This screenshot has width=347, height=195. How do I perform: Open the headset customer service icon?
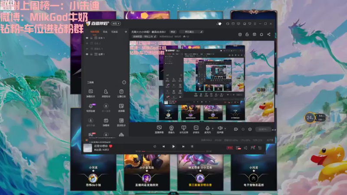(227, 24)
